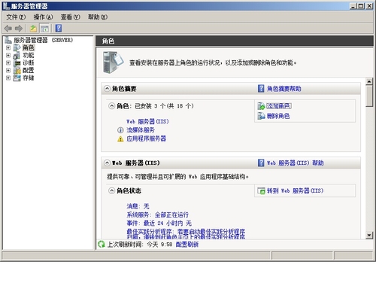Click the help icon beside Web 服务器(IIS) 帮助
The height and width of the screenshot is (289, 376).
[x=261, y=163]
